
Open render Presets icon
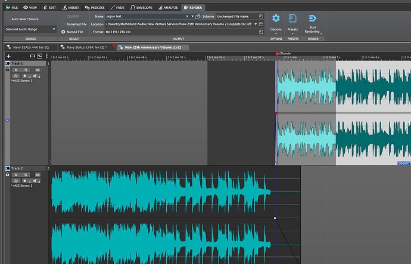click(x=292, y=18)
